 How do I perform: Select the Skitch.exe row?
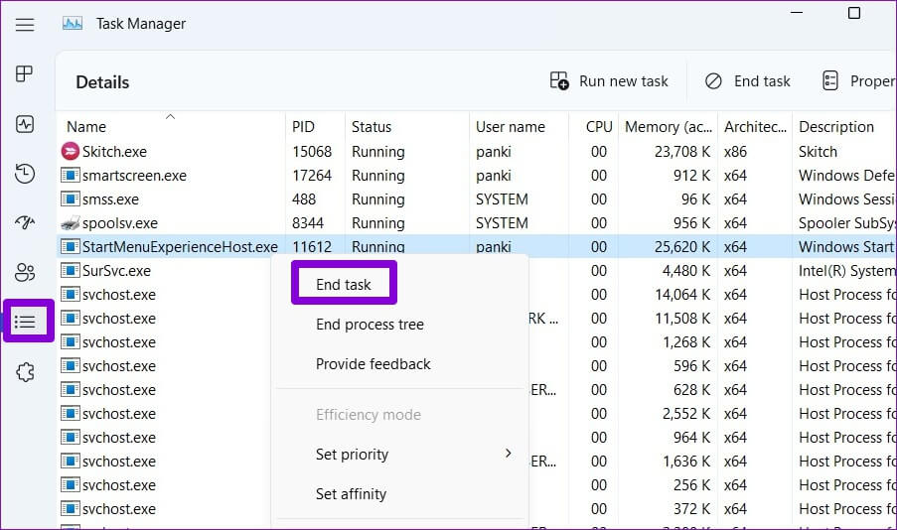pos(477,152)
